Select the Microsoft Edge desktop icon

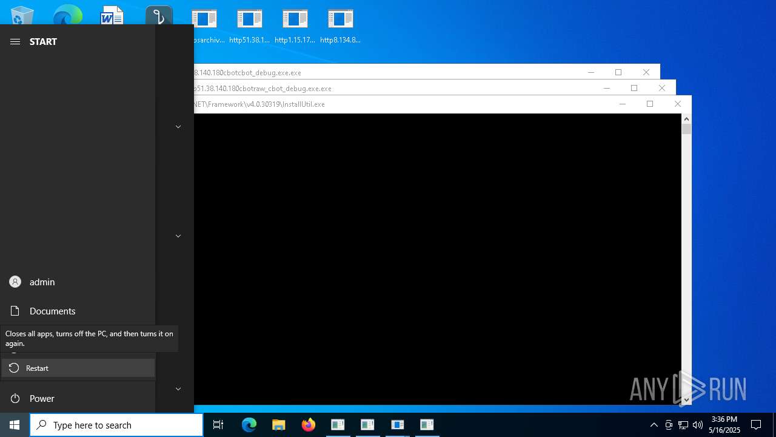click(x=67, y=15)
